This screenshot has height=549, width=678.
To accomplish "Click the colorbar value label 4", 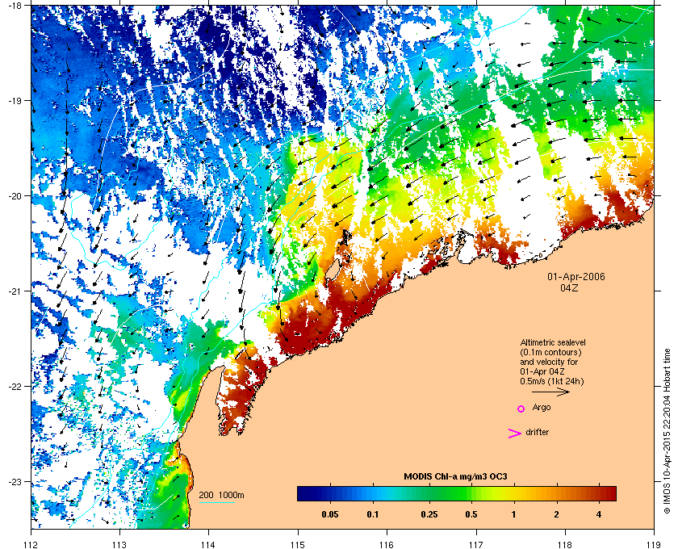I will 599,515.
